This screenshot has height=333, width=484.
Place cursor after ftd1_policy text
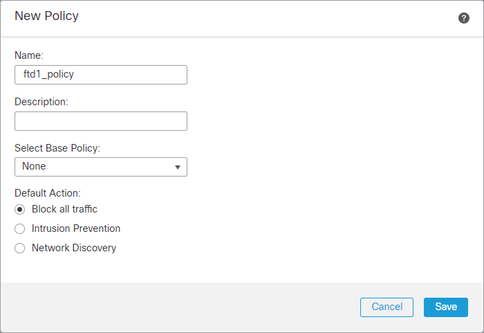pos(75,75)
